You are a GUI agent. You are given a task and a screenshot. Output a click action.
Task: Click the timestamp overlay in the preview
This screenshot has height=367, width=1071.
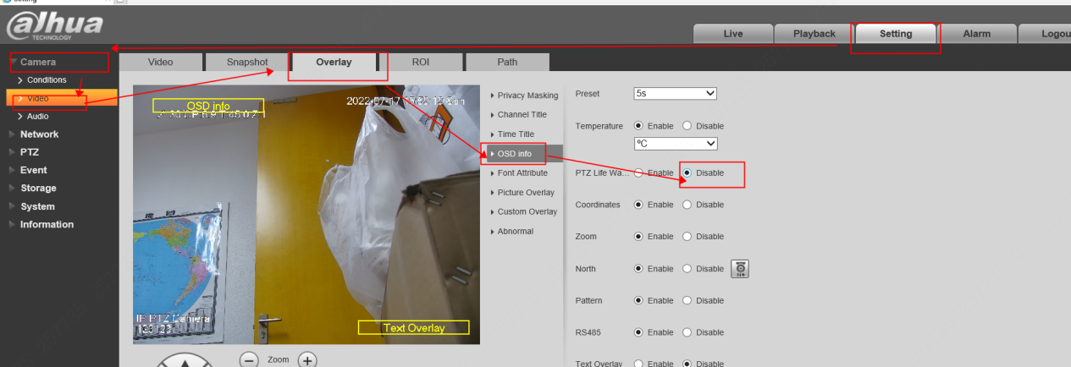[x=406, y=101]
